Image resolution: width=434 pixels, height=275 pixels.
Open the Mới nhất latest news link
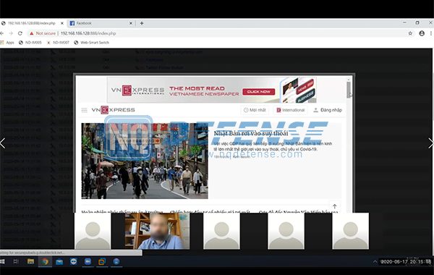(255, 110)
